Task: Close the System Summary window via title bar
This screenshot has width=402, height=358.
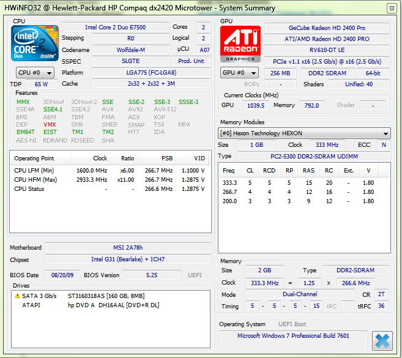Action: [x=392, y=8]
